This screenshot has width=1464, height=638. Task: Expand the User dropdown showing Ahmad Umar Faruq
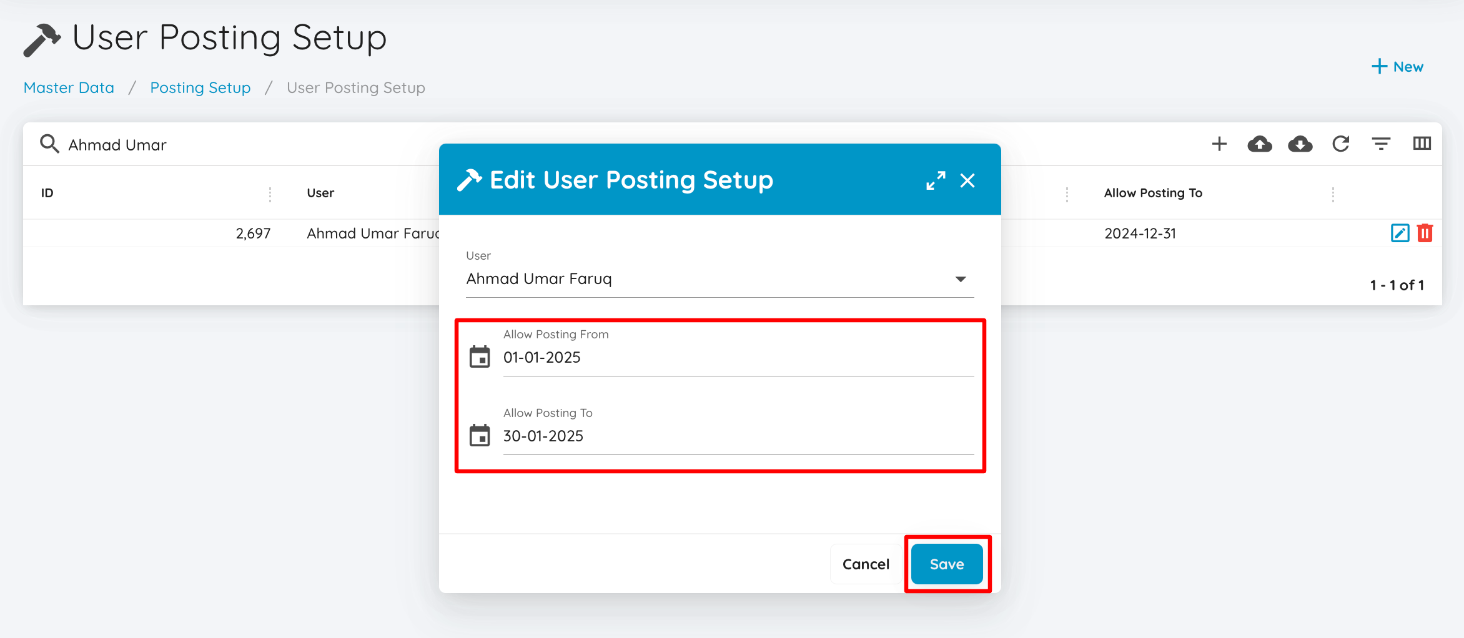click(x=720, y=279)
